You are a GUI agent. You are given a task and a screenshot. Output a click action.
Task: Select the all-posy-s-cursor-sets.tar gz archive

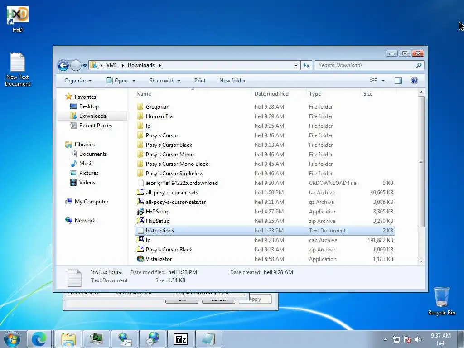(265, 202)
